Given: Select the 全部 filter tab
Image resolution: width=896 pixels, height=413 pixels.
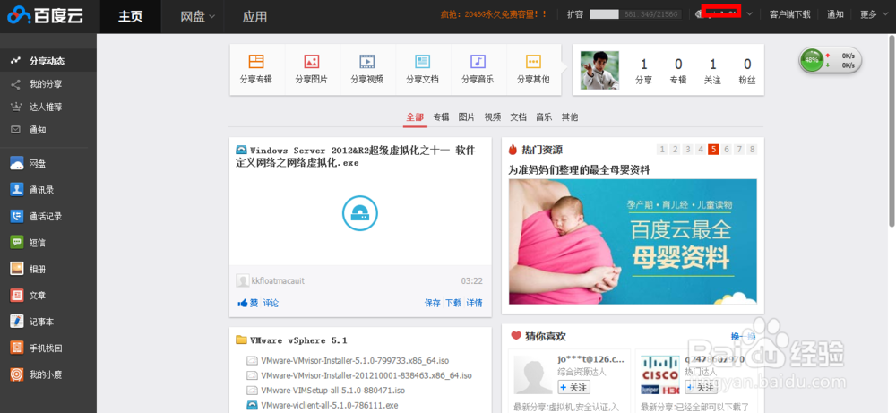Looking at the screenshot, I should [415, 117].
